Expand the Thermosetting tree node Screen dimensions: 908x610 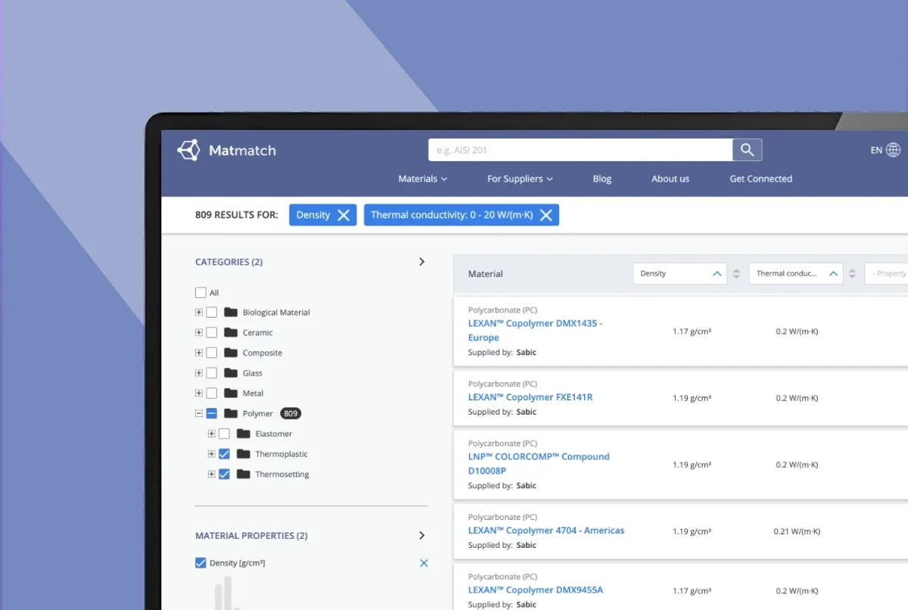[211, 474]
